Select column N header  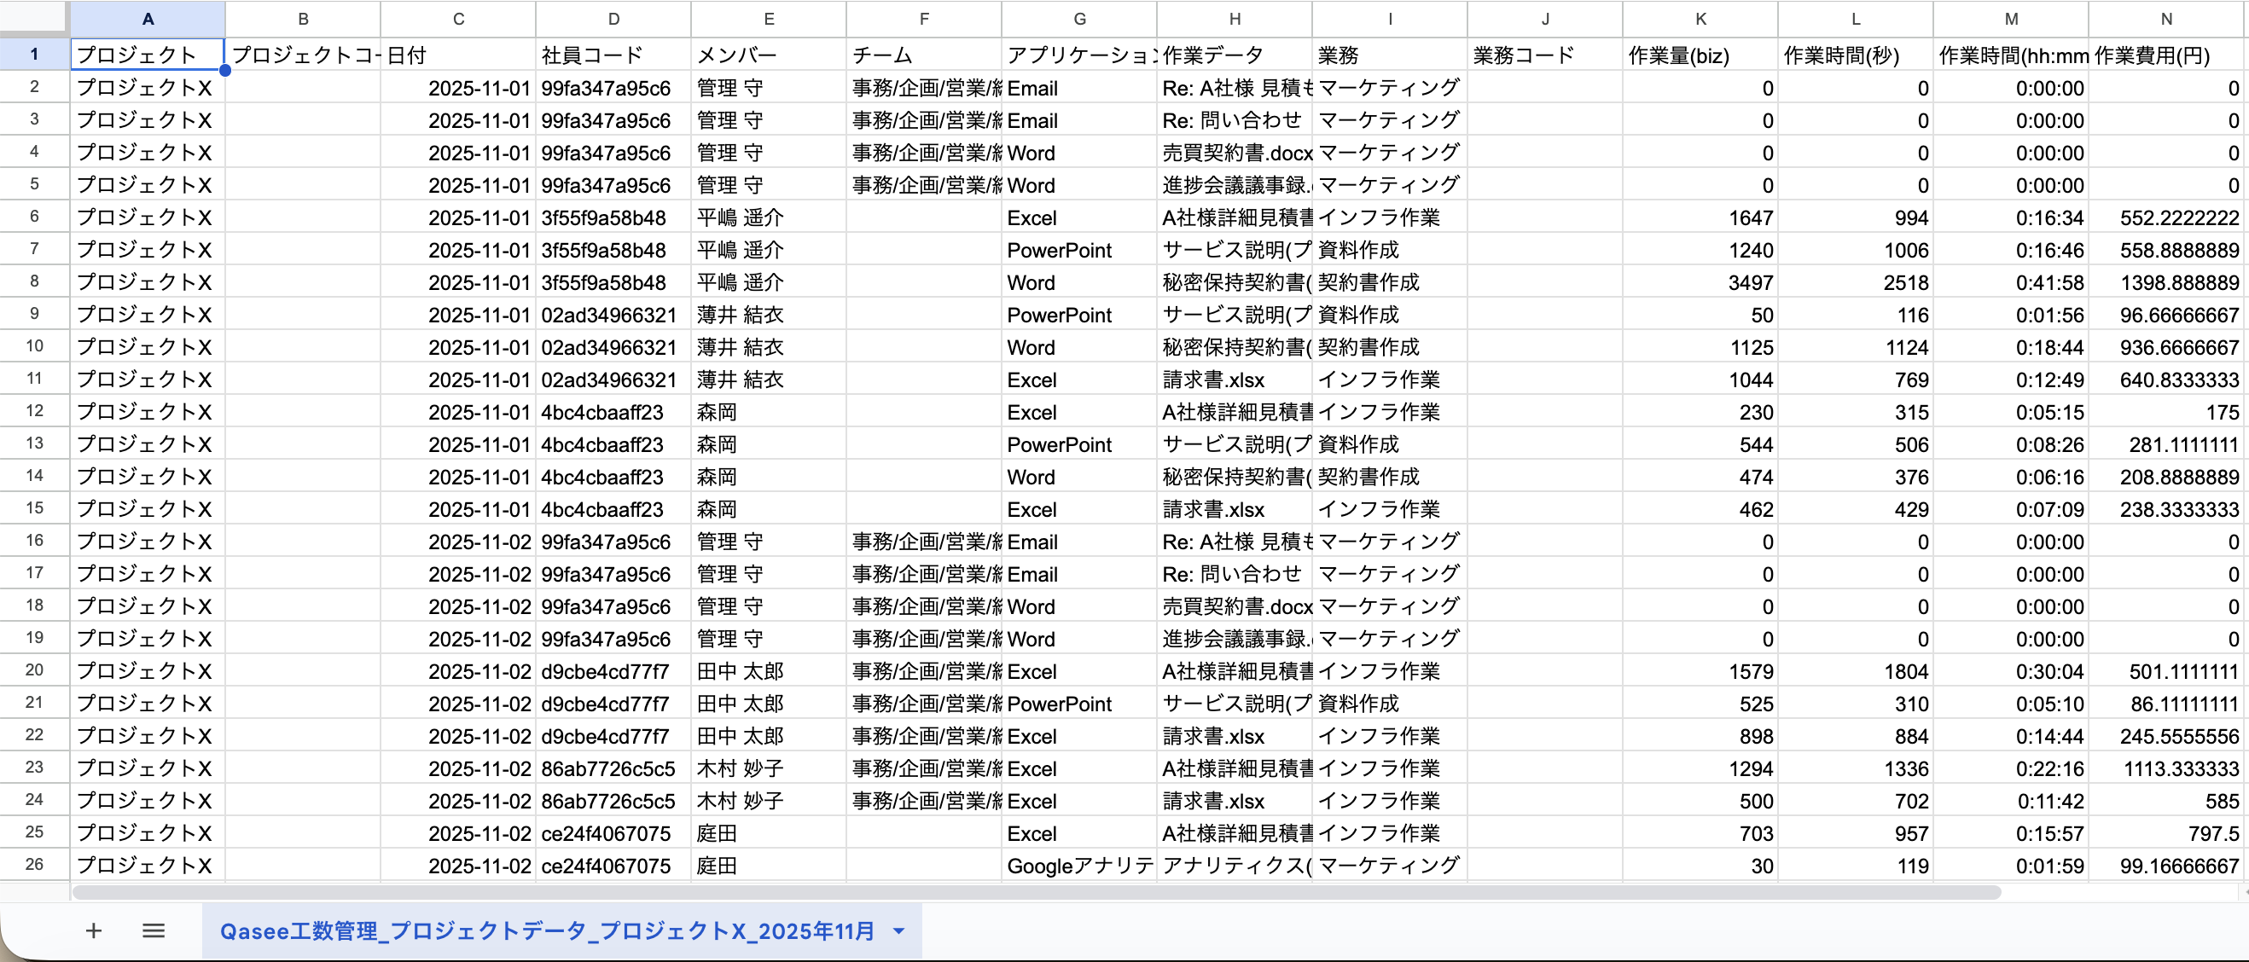2166,18
